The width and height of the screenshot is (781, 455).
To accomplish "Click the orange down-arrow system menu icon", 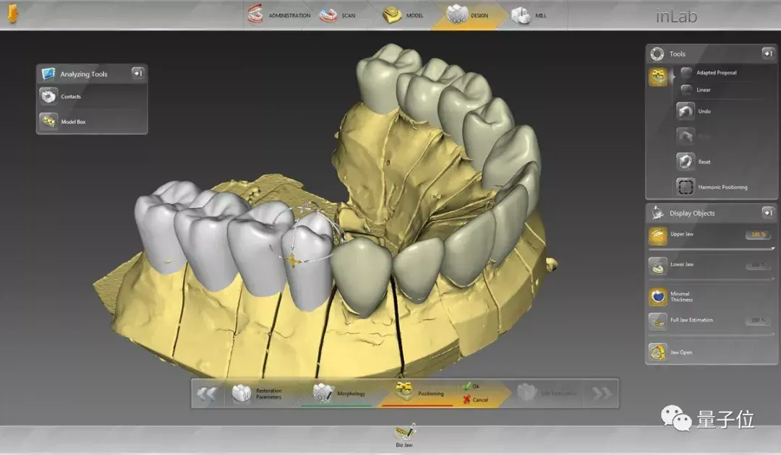I will (x=12, y=14).
